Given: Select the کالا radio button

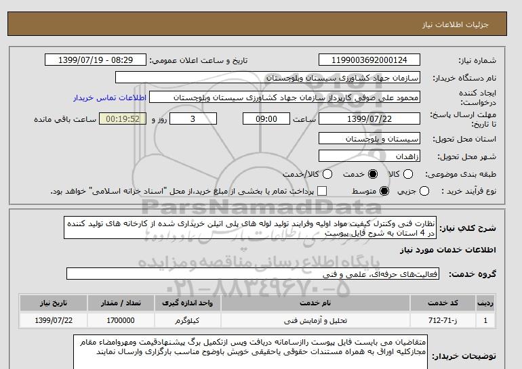Looking at the screenshot, I should (408, 174).
